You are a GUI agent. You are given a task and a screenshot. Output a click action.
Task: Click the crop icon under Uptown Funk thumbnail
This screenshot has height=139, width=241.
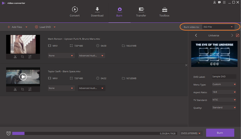click(x=23, y=57)
